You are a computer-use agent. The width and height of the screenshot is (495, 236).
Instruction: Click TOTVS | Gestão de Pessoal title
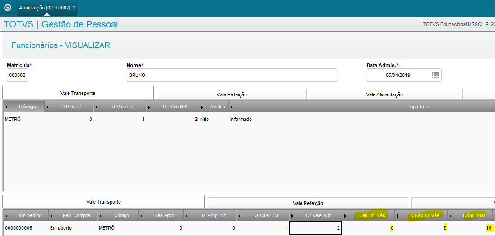click(x=60, y=24)
